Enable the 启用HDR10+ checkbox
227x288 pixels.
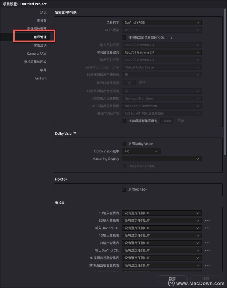click(124, 190)
